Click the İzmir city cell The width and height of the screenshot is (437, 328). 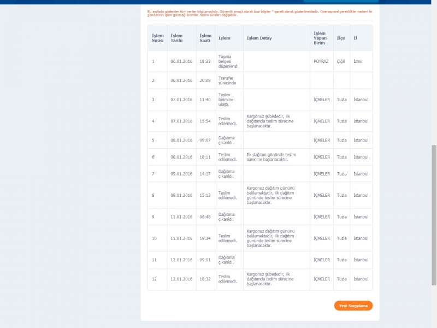(x=358, y=61)
